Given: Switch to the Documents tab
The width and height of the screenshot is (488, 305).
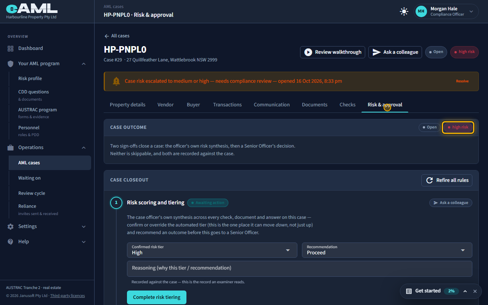Looking at the screenshot, I should coord(315,105).
